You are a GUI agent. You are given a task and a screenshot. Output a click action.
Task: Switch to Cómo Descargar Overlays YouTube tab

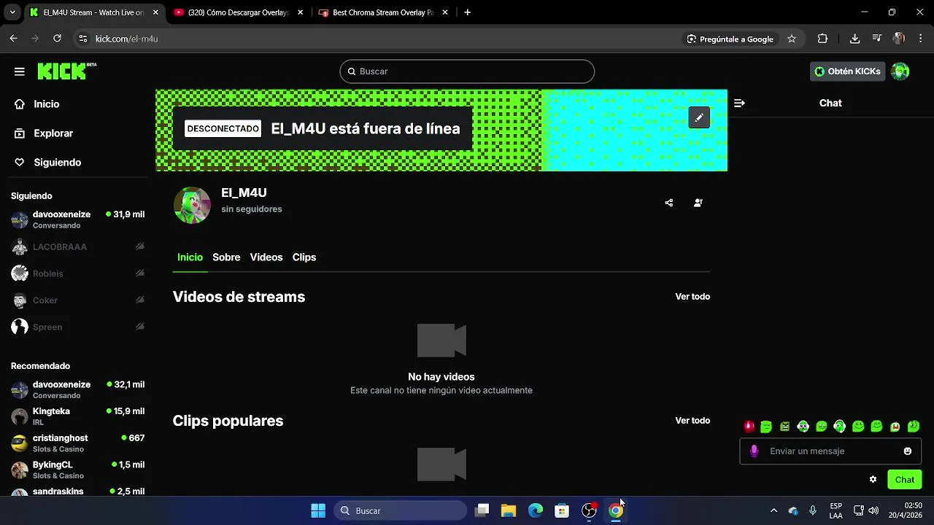pyautogui.click(x=239, y=12)
